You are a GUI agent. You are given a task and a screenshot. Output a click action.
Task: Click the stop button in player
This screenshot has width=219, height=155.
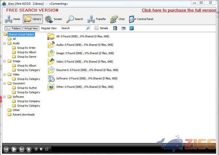pyautogui.click(x=29, y=149)
